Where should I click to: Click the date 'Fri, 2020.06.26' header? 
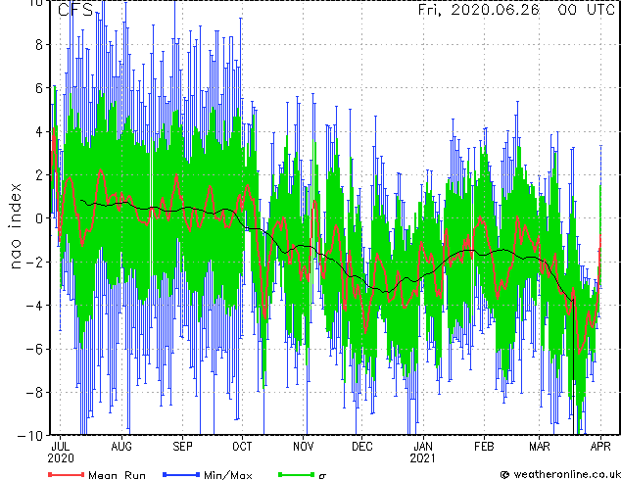click(479, 9)
